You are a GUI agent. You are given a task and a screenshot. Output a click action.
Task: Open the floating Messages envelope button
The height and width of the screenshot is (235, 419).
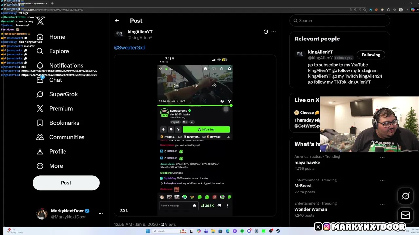406,215
